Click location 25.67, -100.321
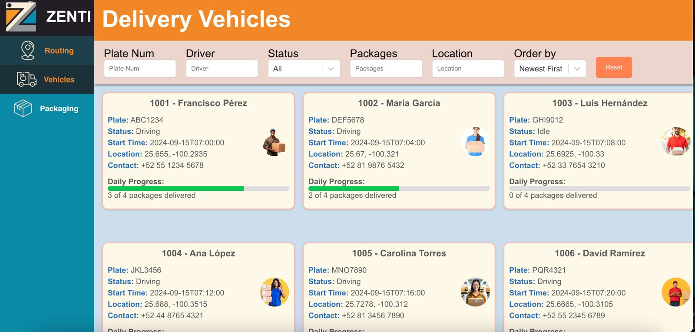The height and width of the screenshot is (332, 695). point(372,154)
